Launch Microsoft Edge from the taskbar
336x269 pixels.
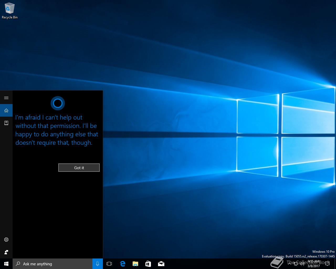point(123,264)
